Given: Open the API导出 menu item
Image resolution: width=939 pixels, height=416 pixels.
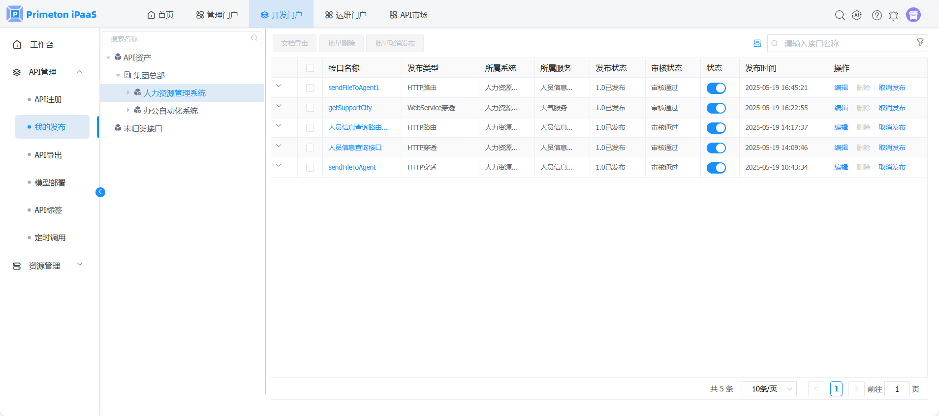Looking at the screenshot, I should coord(48,155).
